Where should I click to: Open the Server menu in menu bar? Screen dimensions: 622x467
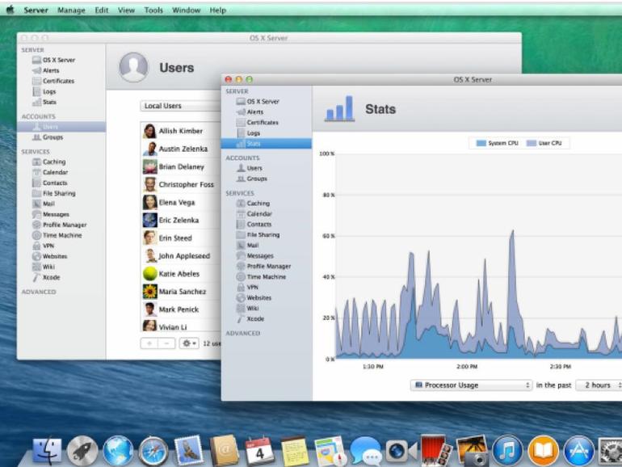coord(36,10)
